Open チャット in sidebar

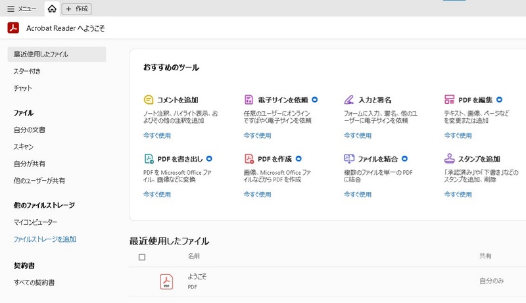coord(23,88)
